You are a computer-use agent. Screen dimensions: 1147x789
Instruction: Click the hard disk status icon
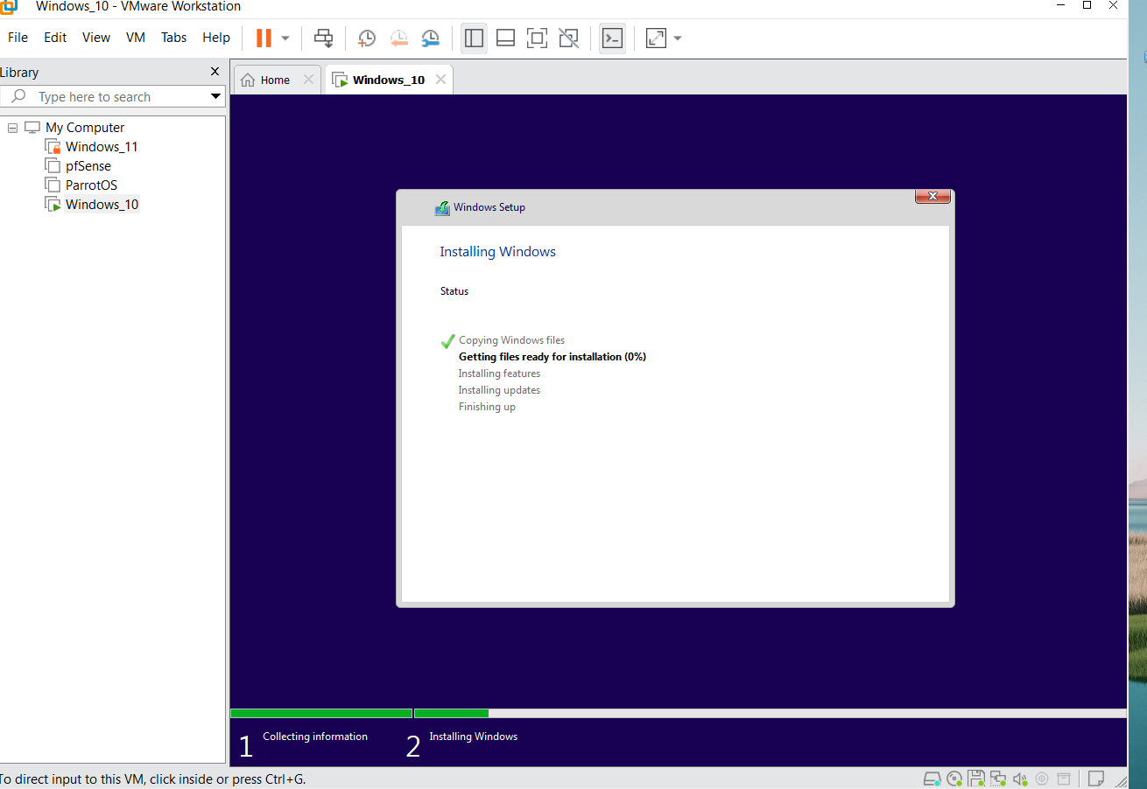(x=932, y=779)
